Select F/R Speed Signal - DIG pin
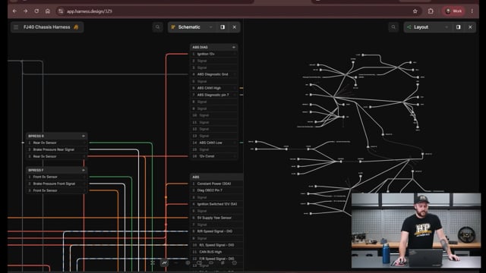Viewport: 486px width, 273px height. [x=216, y=259]
